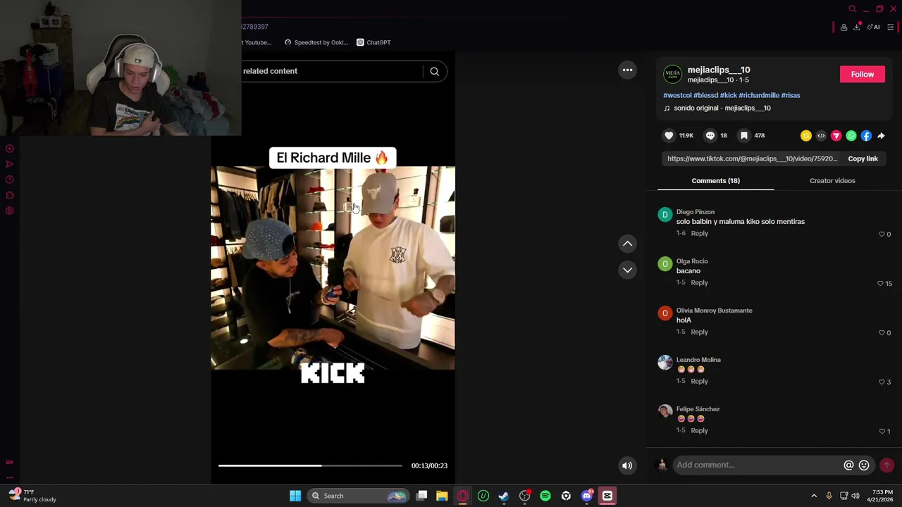Go to next video with down arrow
The height and width of the screenshot is (507, 902).
(627, 270)
